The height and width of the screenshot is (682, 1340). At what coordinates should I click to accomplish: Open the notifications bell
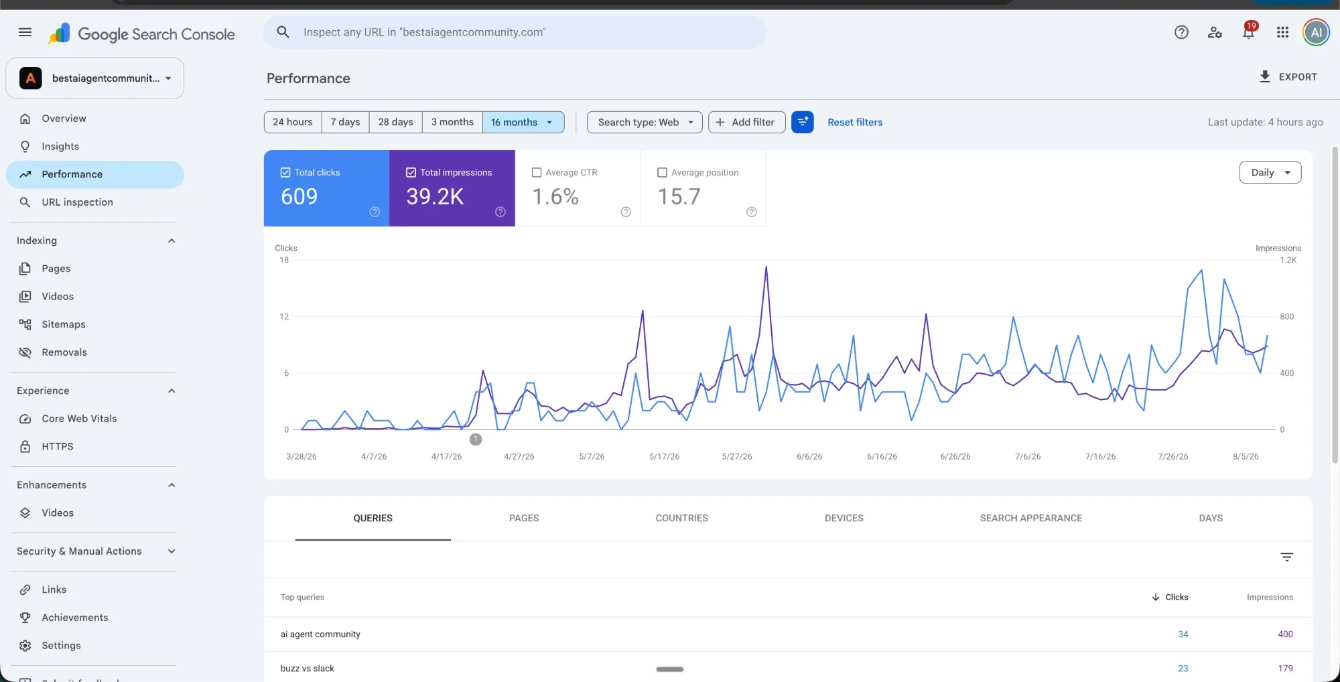[x=1248, y=31]
